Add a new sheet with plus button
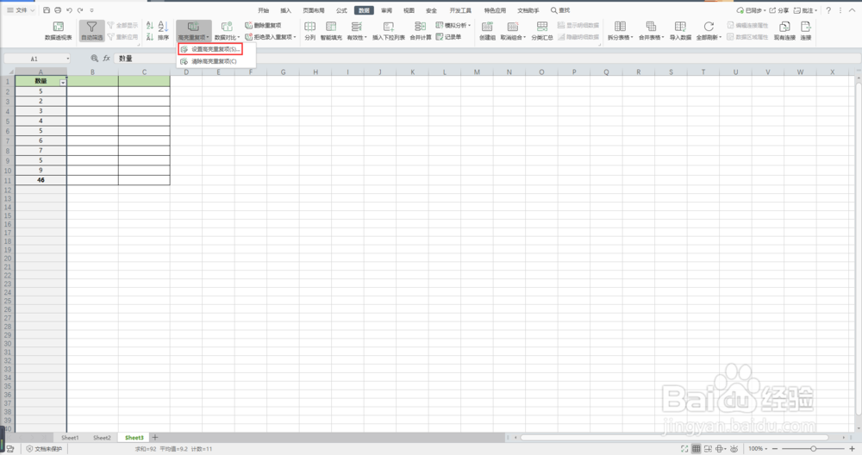The image size is (862, 455). coord(155,438)
